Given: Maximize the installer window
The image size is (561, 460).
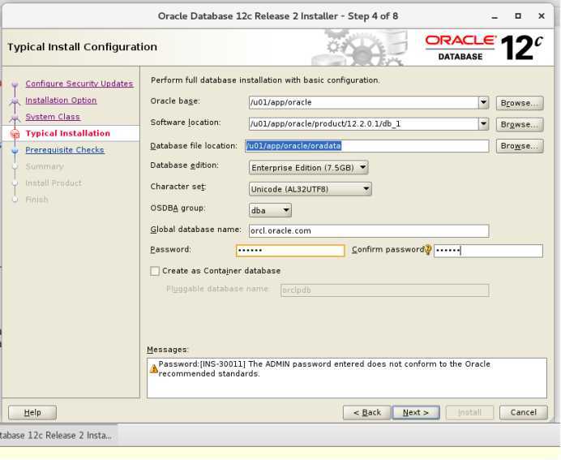Looking at the screenshot, I should pyautogui.click(x=518, y=16).
